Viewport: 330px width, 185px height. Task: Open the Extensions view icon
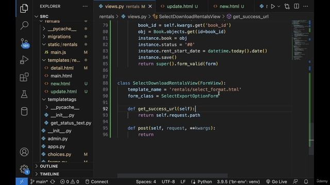(x=24, y=77)
